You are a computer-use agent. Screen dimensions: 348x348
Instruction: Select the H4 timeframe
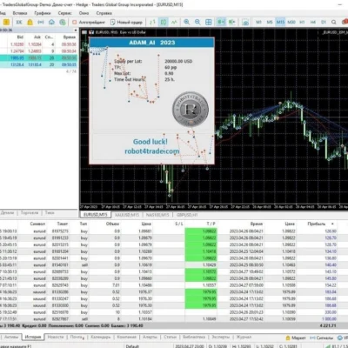coord(313,22)
